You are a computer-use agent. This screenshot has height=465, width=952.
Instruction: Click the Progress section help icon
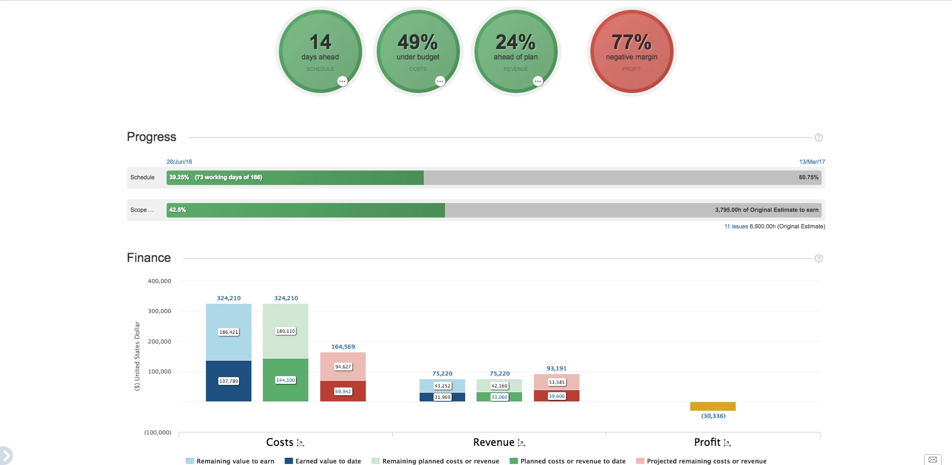tap(819, 137)
